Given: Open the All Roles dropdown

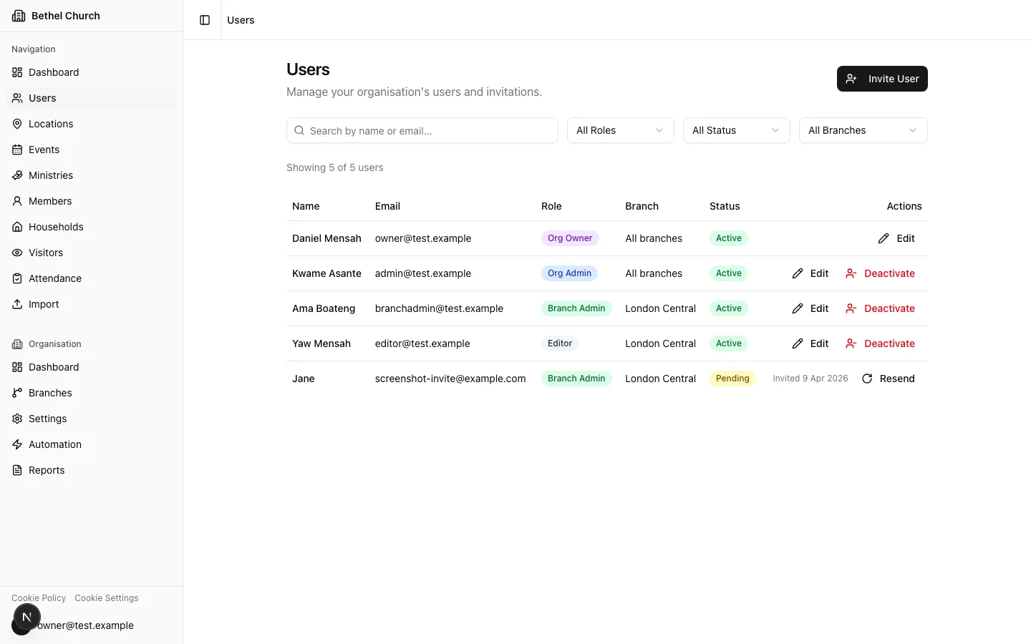Looking at the screenshot, I should (621, 130).
